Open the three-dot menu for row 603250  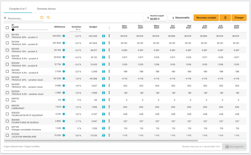tap(109, 92)
